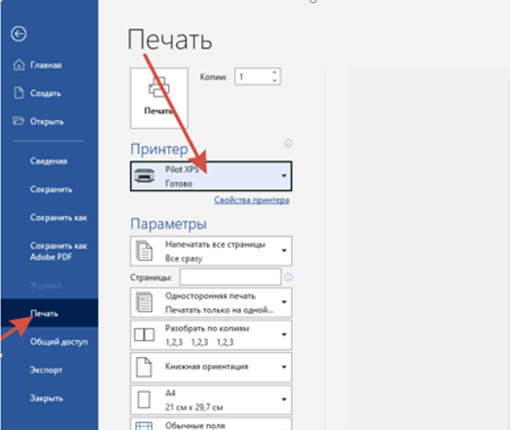Screen dimensions: 510x430
Task: Click the large Печать print button
Action: coord(159,98)
